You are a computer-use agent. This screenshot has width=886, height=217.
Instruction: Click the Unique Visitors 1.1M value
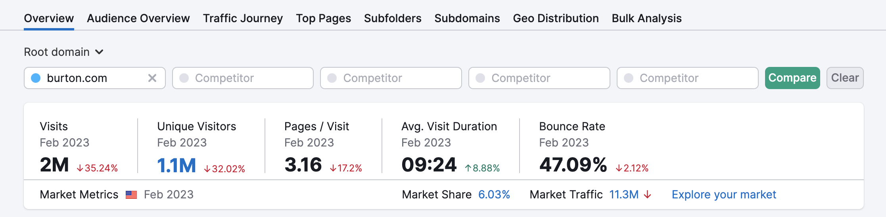(x=176, y=165)
